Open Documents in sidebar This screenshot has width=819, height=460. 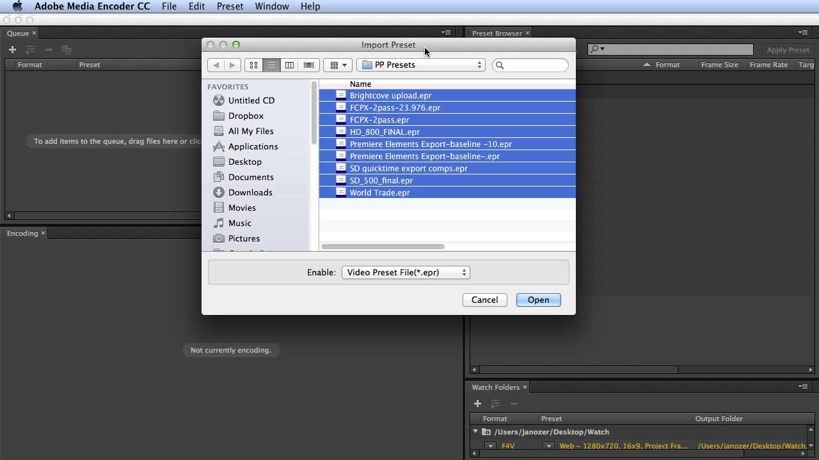pyautogui.click(x=251, y=177)
